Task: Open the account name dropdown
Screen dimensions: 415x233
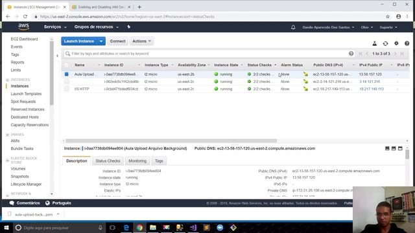Action: click(x=328, y=27)
